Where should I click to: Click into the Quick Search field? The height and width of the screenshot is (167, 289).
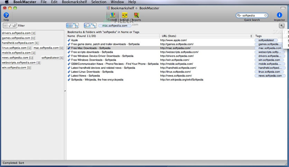pyautogui.click(x=252, y=16)
